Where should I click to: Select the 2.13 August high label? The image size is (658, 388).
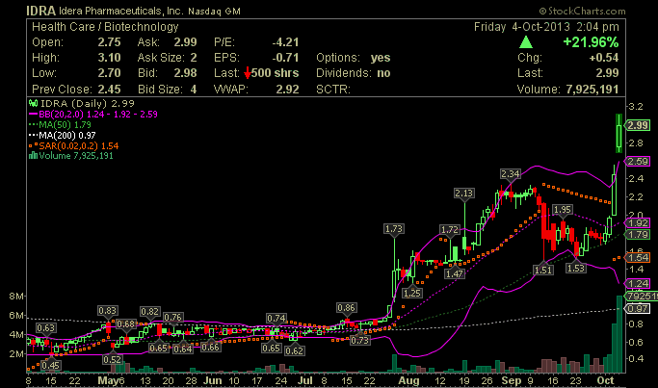point(464,193)
